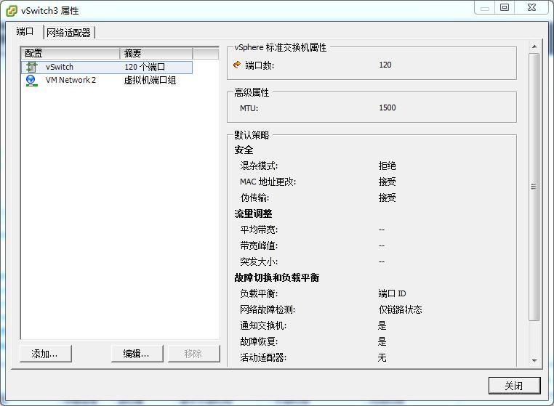
Task: Select the VM Network 2 row
Action: 107,81
